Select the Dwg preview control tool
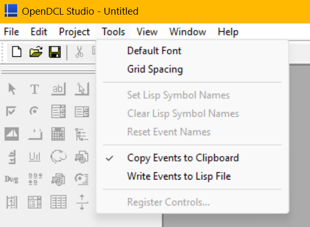Image resolution: width=310 pixels, height=227 pixels. [11, 180]
